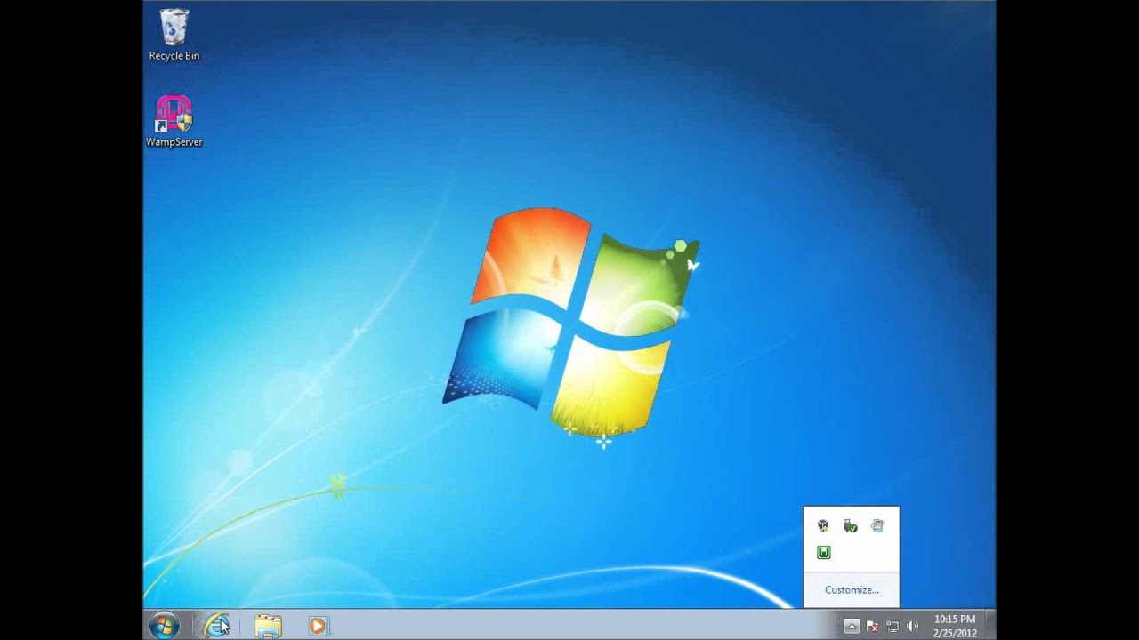Click the Show Desktop button strip

tap(990, 625)
